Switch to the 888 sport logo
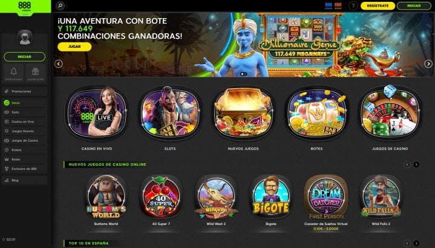This screenshot has width=435, height=248. pos(338,6)
